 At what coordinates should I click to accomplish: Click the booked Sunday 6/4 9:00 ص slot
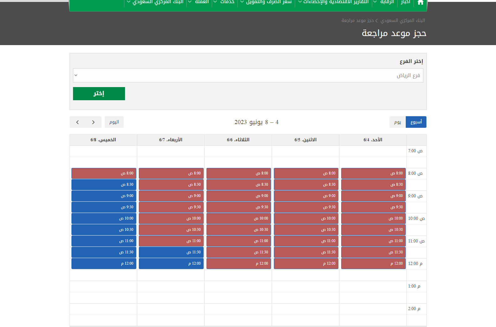point(373,196)
